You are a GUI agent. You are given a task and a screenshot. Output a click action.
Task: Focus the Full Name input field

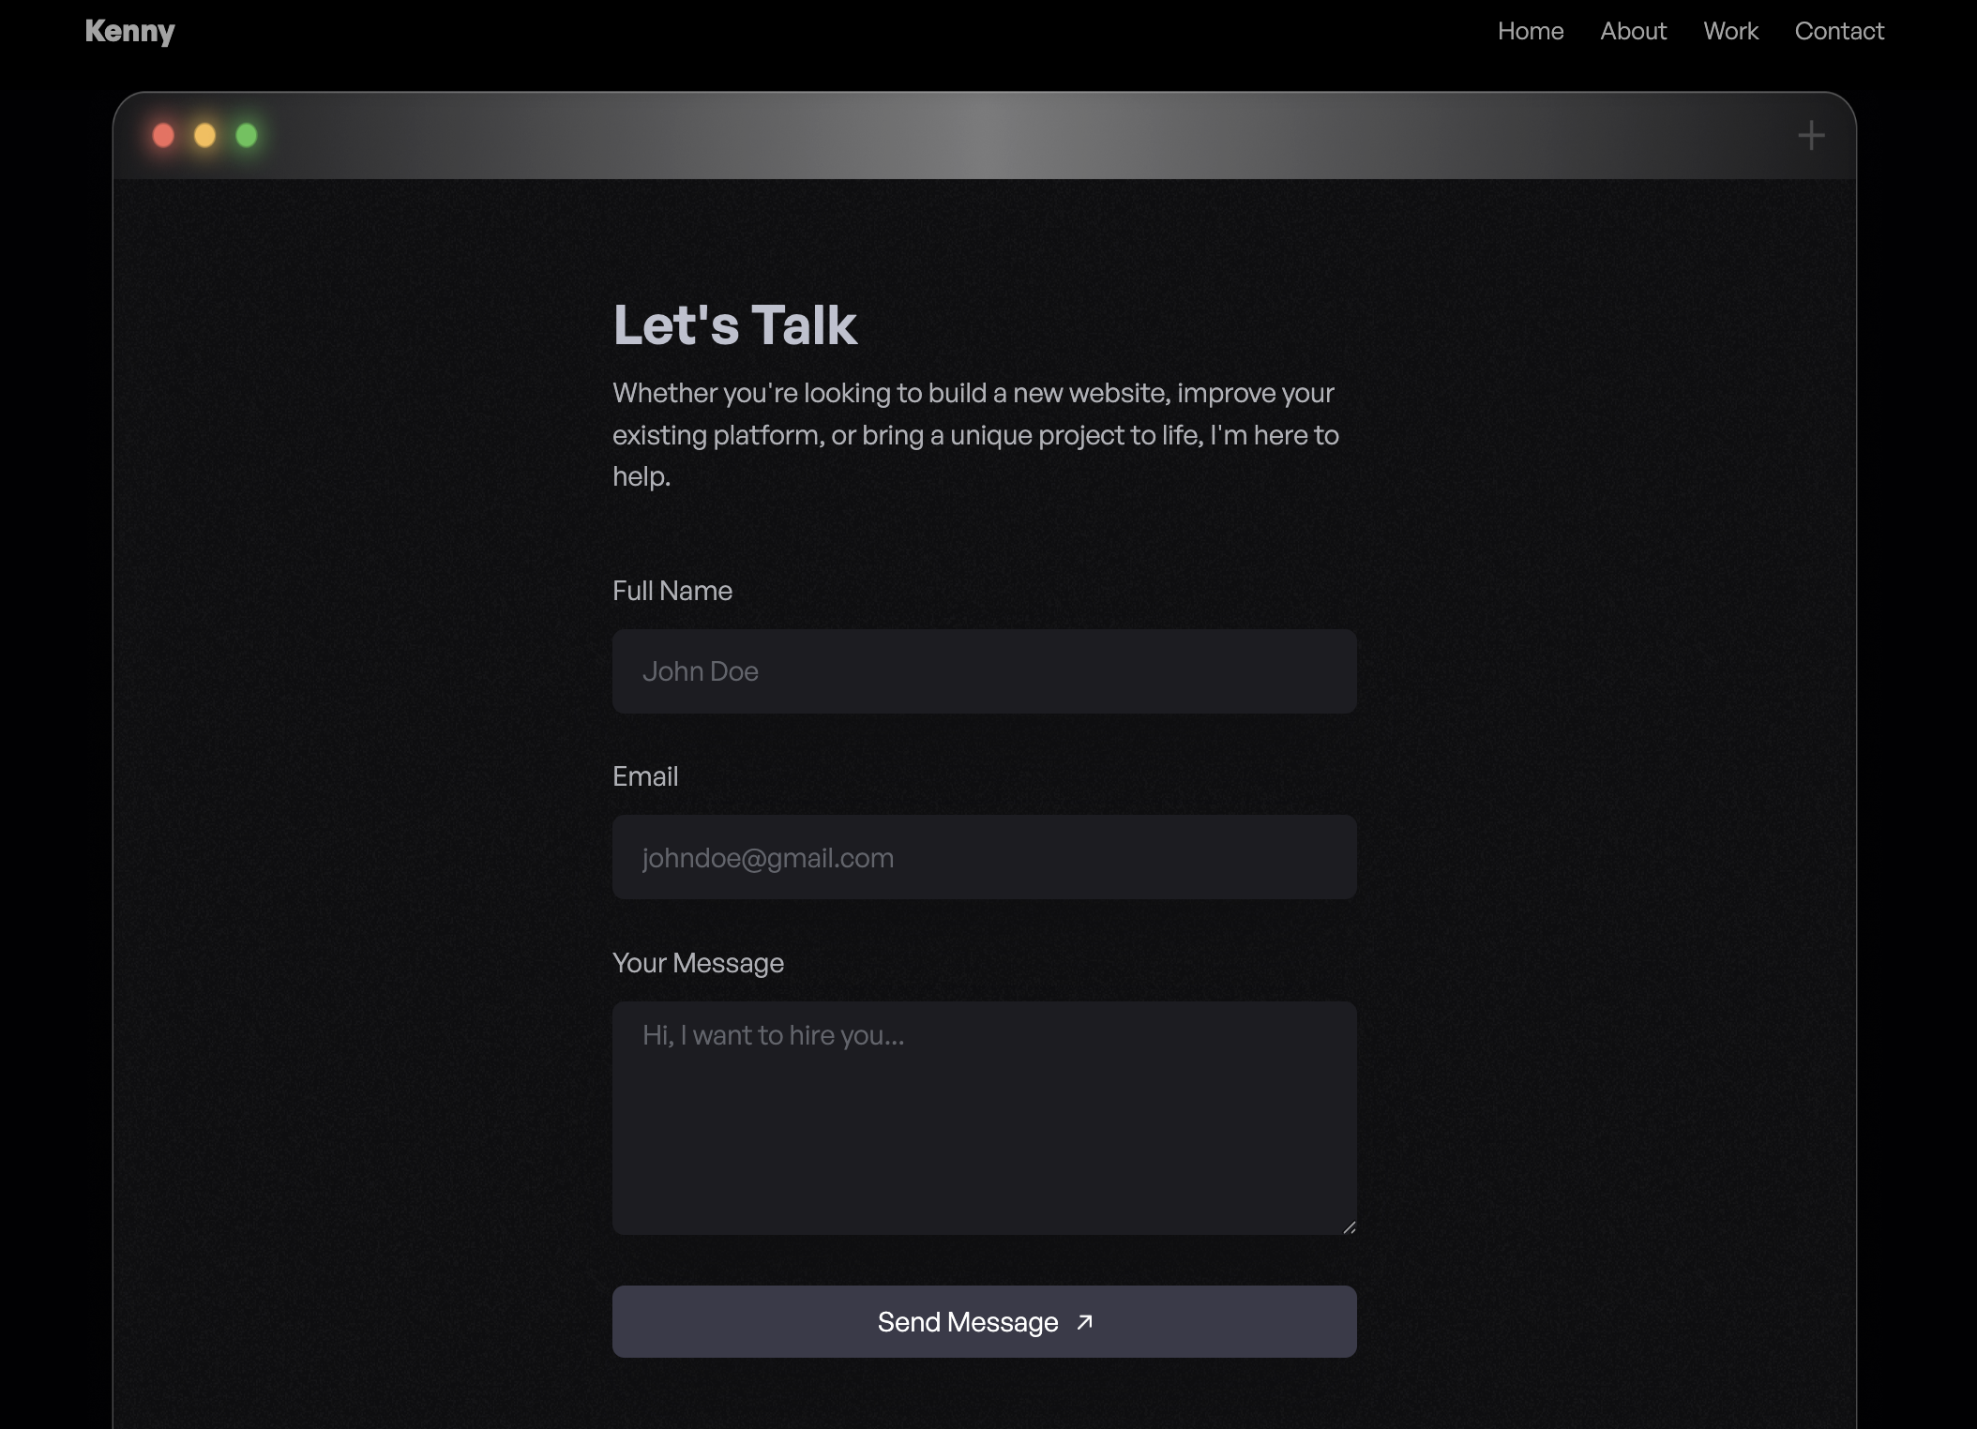(984, 671)
